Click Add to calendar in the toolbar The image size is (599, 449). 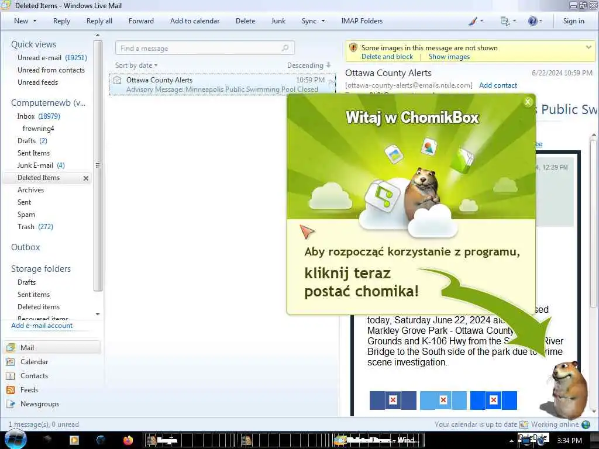(195, 21)
